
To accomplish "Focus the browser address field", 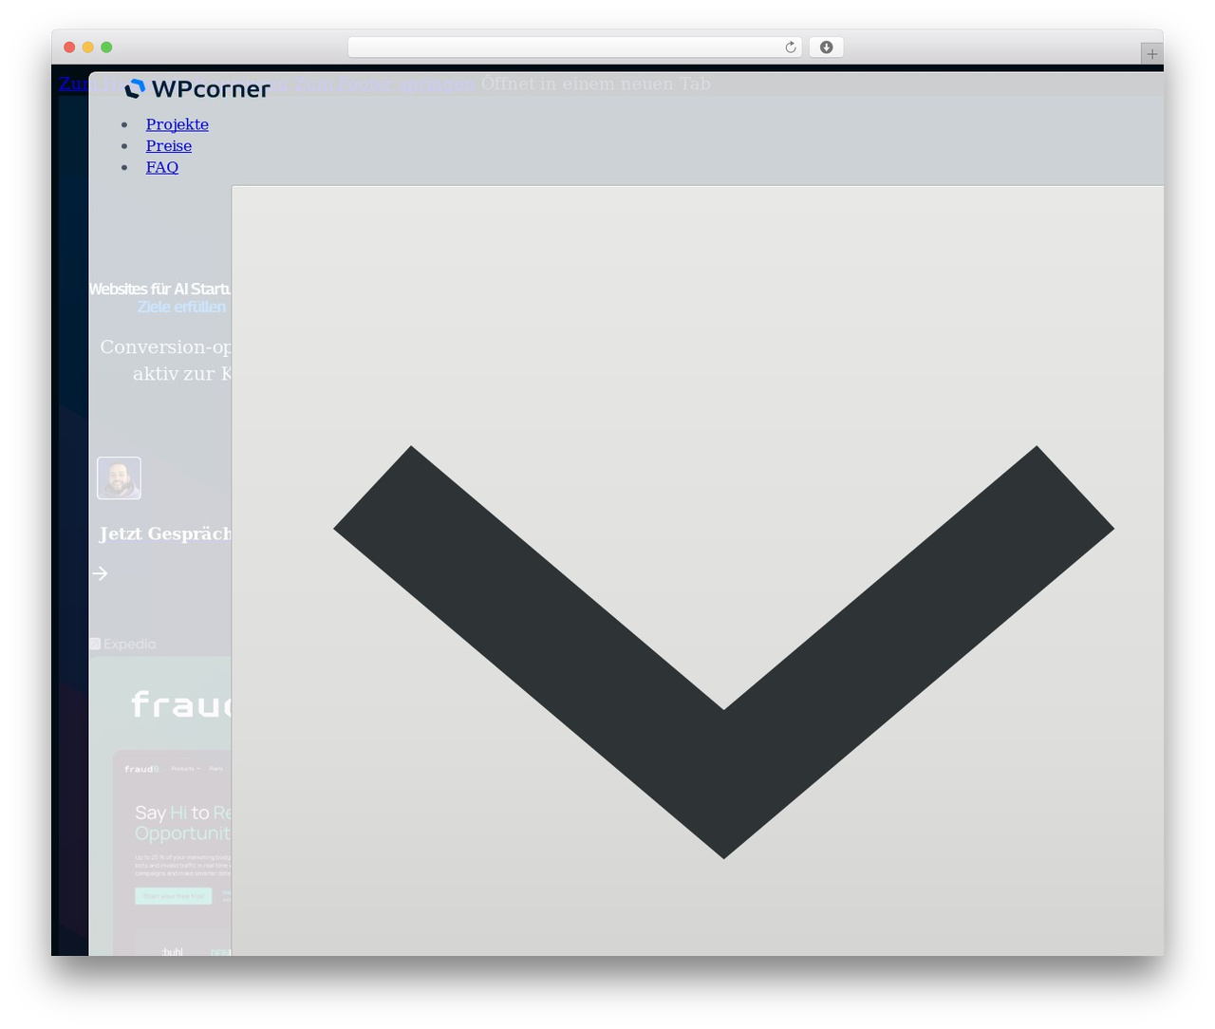I will 574,47.
